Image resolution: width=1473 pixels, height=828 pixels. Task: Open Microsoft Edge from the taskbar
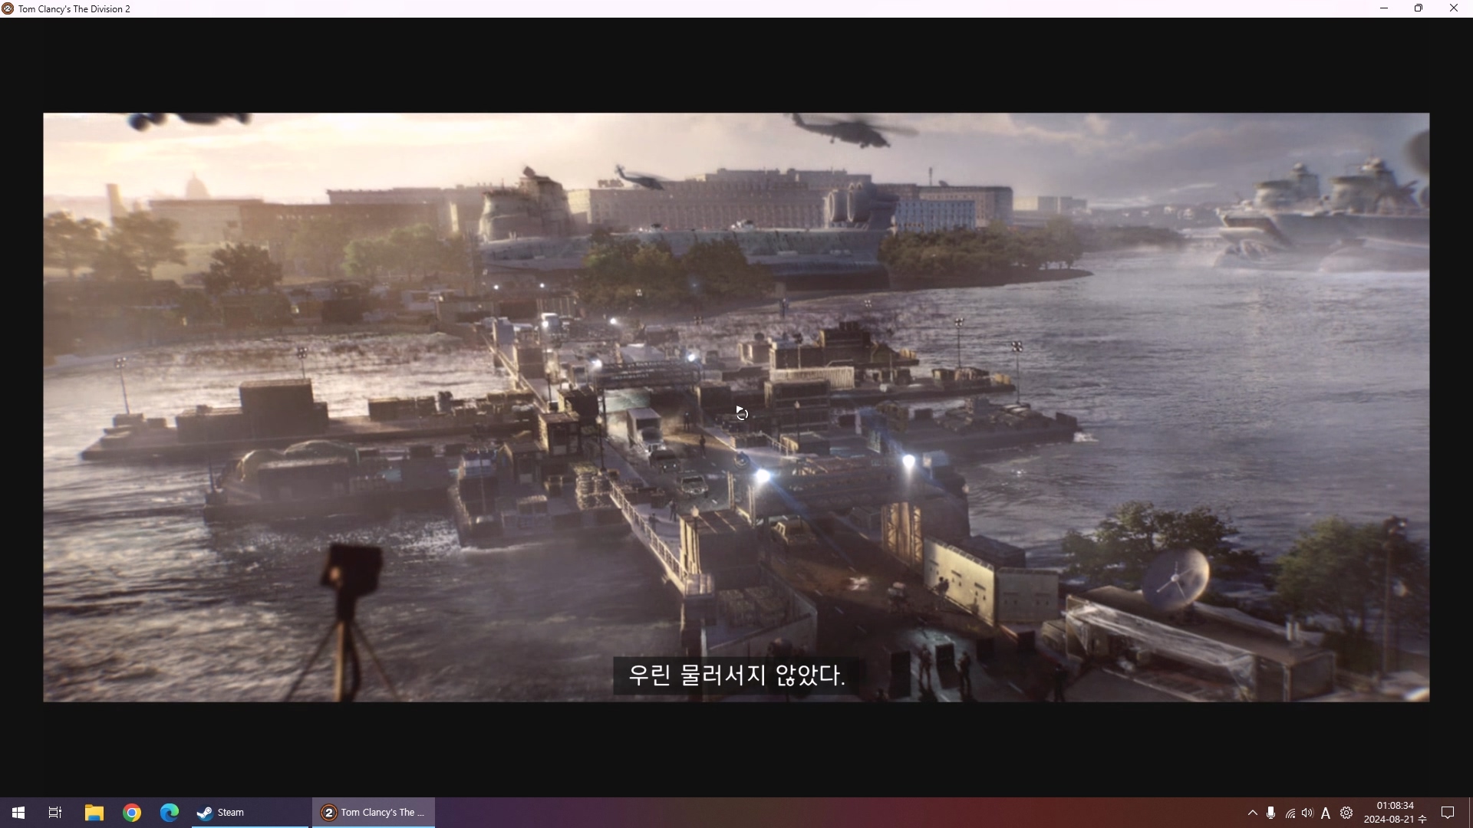point(170,813)
